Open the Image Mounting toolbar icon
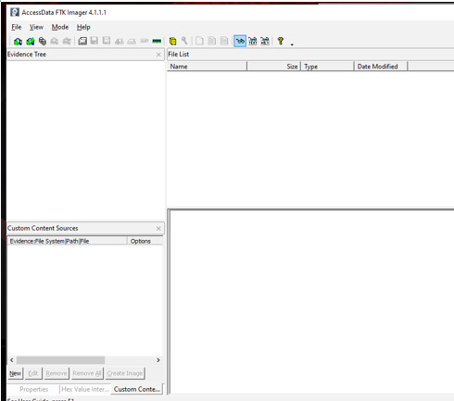Viewport: 454px width, 401px height. point(43,41)
